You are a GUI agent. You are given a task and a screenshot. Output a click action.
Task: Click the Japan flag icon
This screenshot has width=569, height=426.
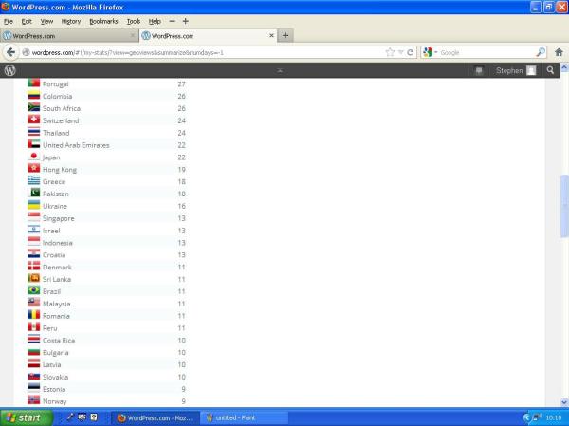pyautogui.click(x=34, y=157)
